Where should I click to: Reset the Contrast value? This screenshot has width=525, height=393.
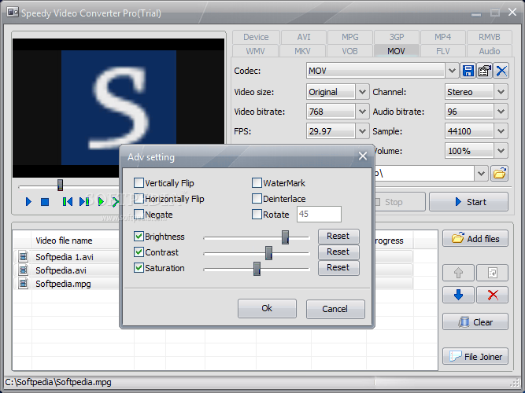pos(338,252)
